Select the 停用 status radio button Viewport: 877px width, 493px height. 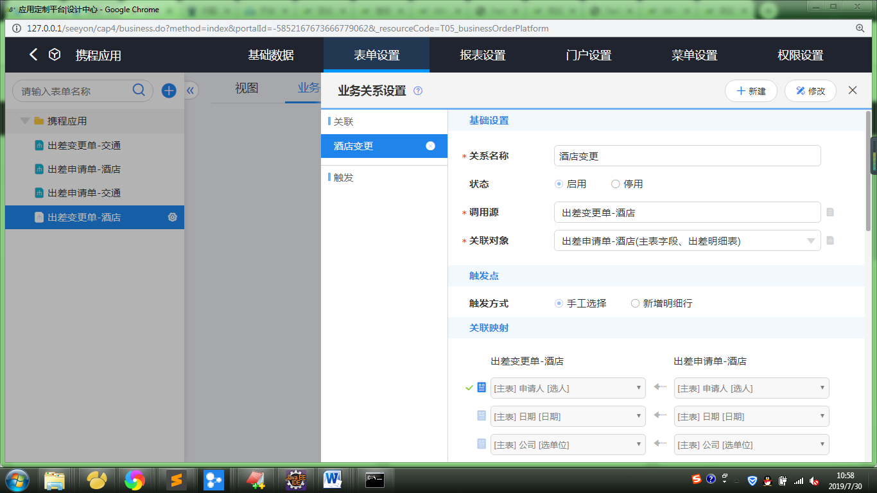coord(616,184)
